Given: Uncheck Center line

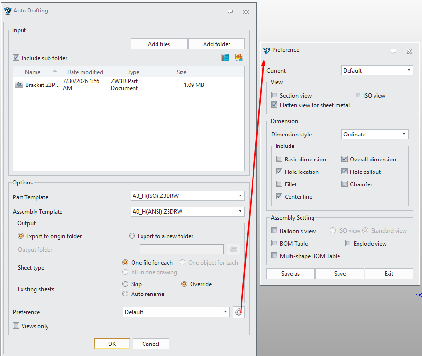Looking at the screenshot, I should coord(279,196).
